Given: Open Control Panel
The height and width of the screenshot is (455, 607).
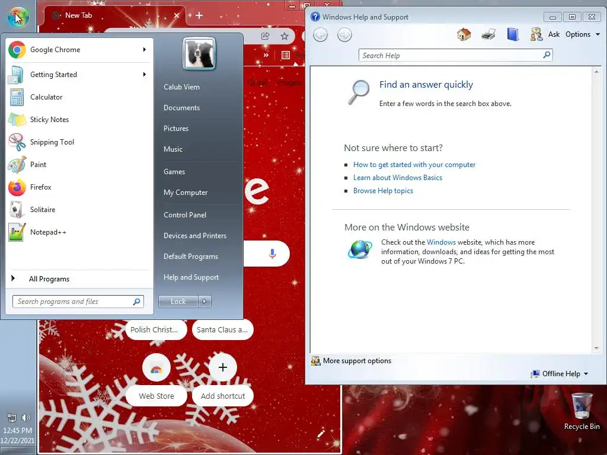Looking at the screenshot, I should (x=185, y=214).
